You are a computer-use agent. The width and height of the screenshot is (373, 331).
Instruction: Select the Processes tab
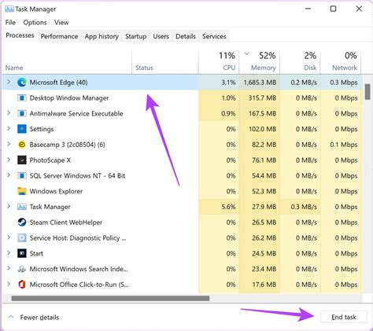point(20,35)
